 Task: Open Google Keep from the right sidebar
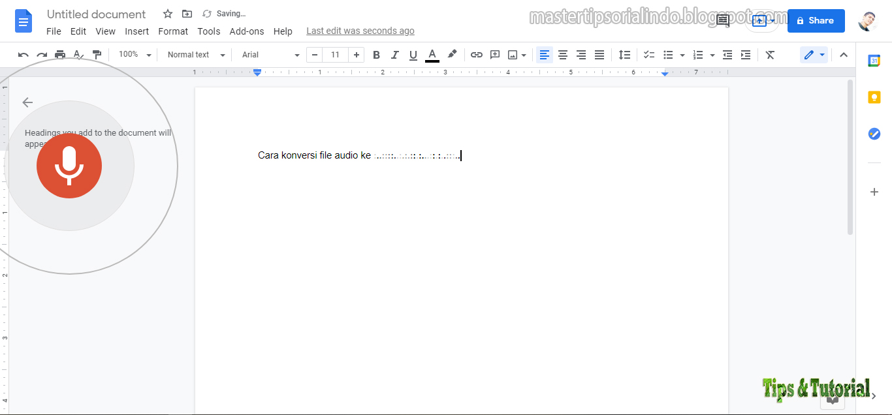tap(874, 97)
